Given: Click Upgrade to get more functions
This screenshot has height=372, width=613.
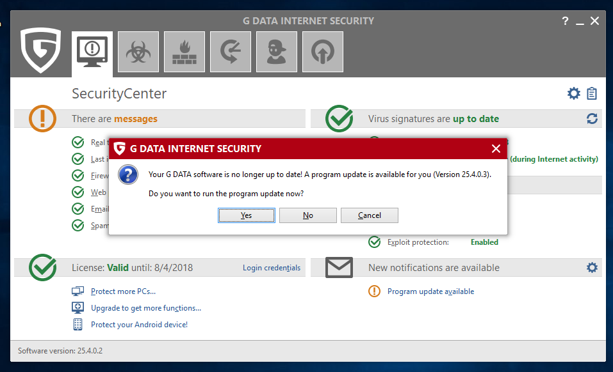Looking at the screenshot, I should (x=146, y=308).
